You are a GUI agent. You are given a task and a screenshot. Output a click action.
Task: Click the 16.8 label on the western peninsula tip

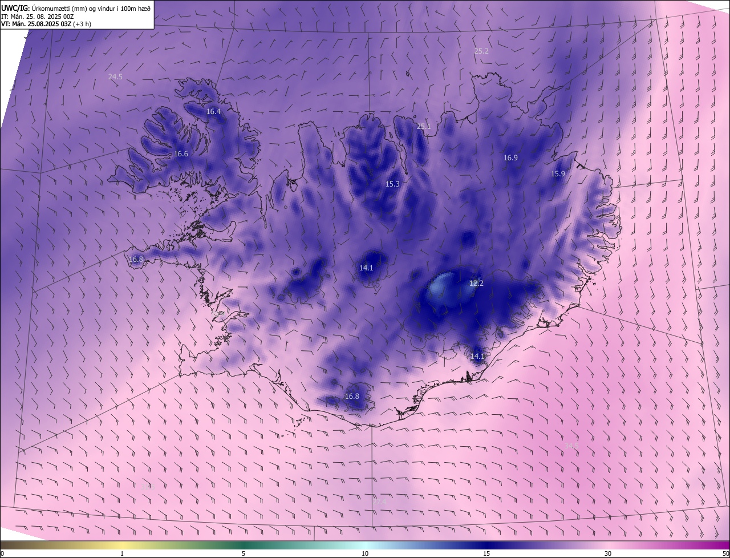(136, 259)
